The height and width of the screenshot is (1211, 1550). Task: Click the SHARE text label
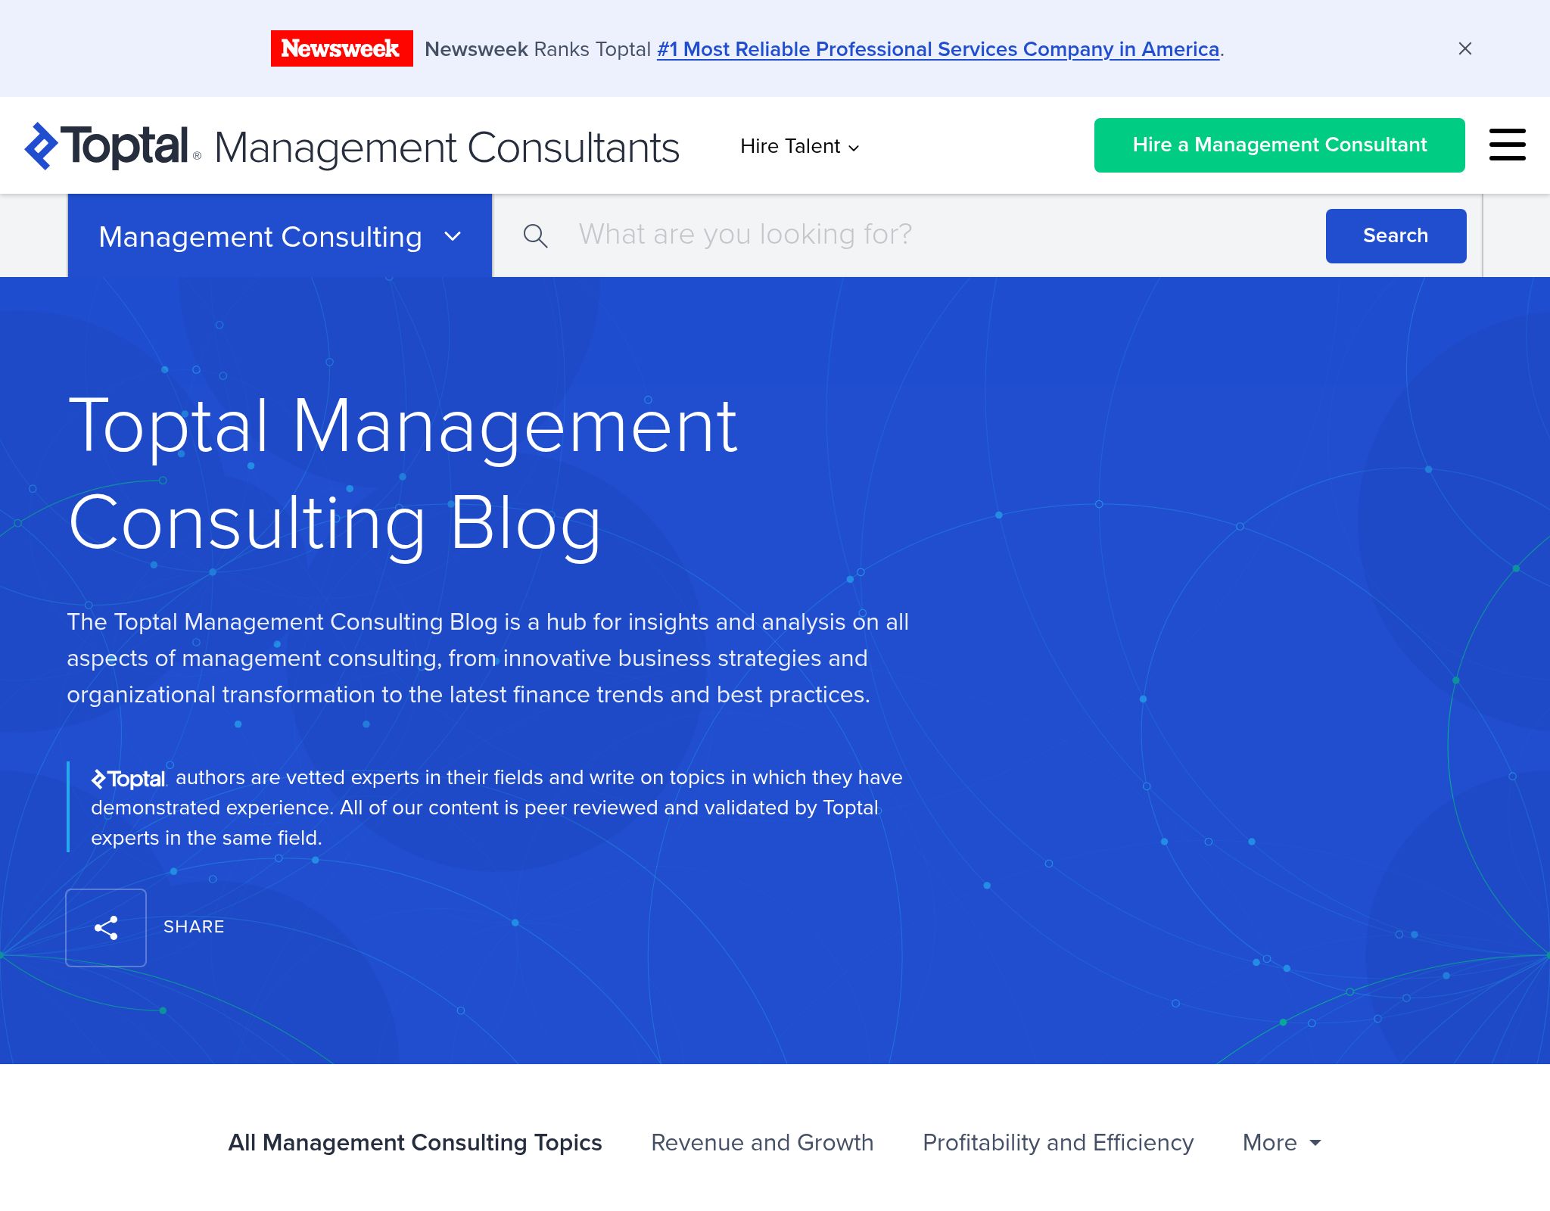coord(194,926)
